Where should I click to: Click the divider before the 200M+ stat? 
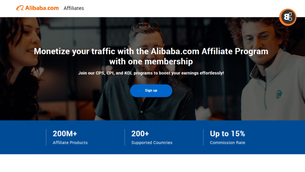[46, 137]
